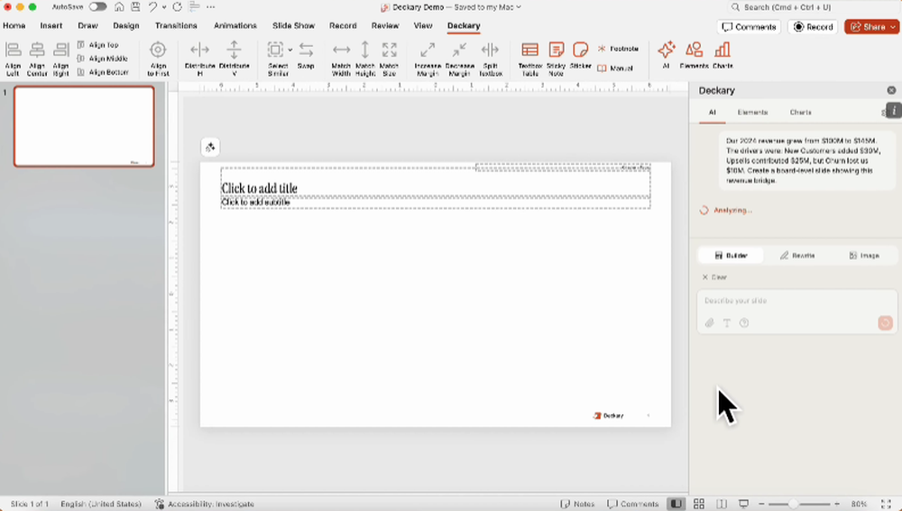The width and height of the screenshot is (902, 511).
Task: Switch to Normal view in status bar
Action: point(676,504)
